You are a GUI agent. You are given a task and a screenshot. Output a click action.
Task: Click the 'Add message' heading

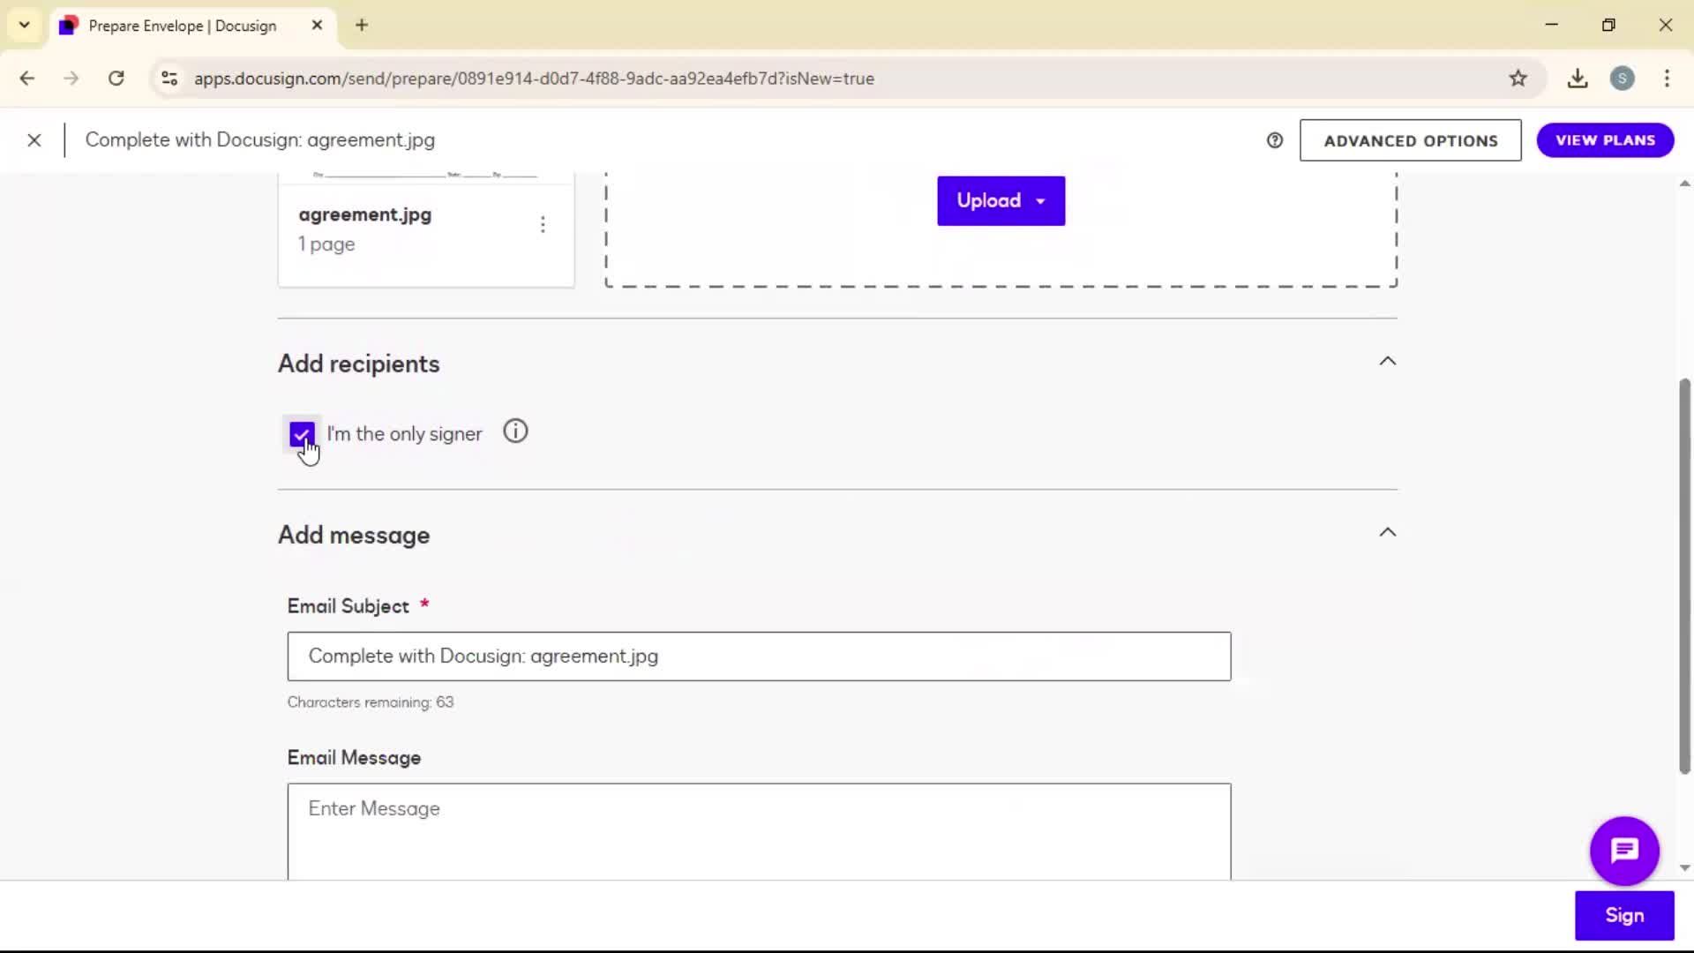point(354,535)
